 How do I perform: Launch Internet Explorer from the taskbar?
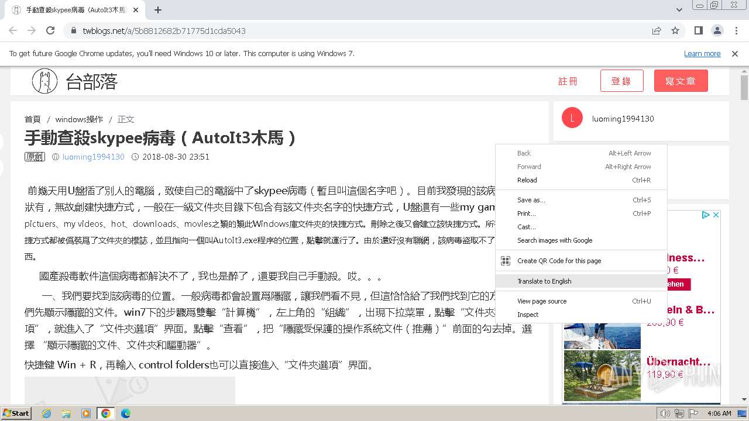(46, 413)
